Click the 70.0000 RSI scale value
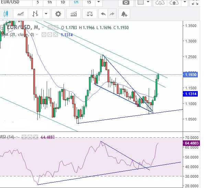This screenshot has height=188, width=204. 192,138
